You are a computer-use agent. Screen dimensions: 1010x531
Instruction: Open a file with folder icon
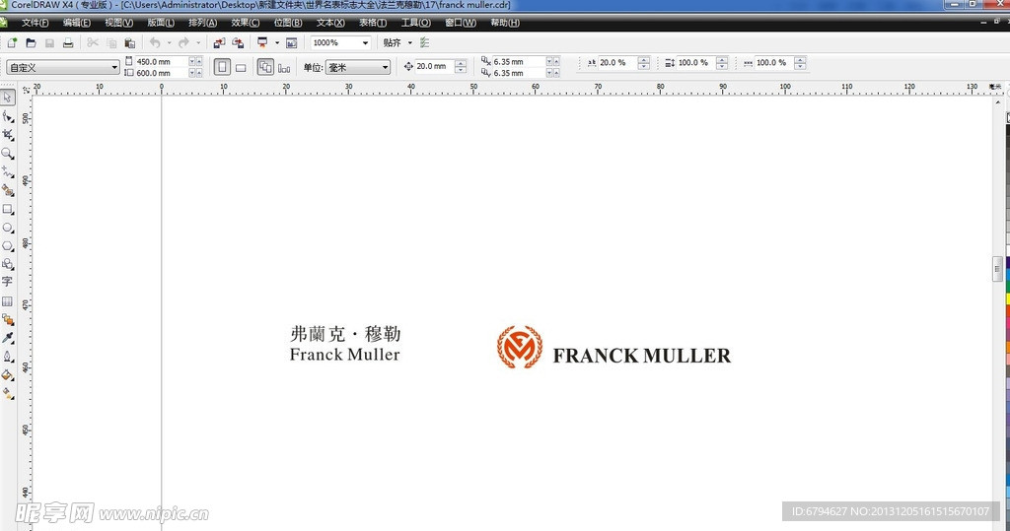point(31,43)
